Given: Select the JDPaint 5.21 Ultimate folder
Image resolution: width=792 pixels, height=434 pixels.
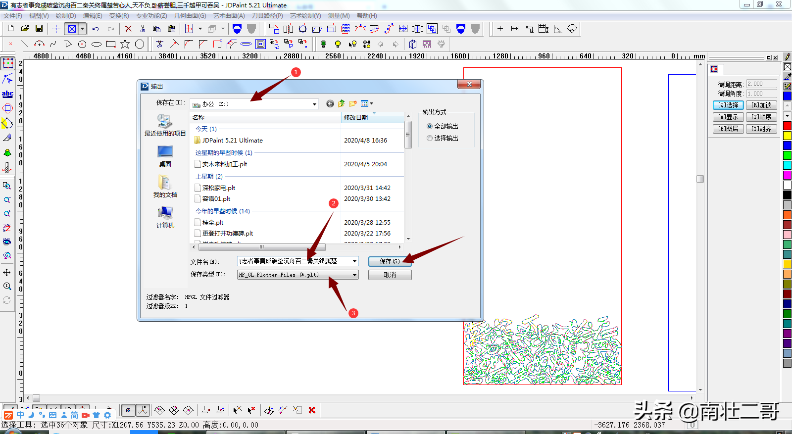Looking at the screenshot, I should (x=229, y=140).
